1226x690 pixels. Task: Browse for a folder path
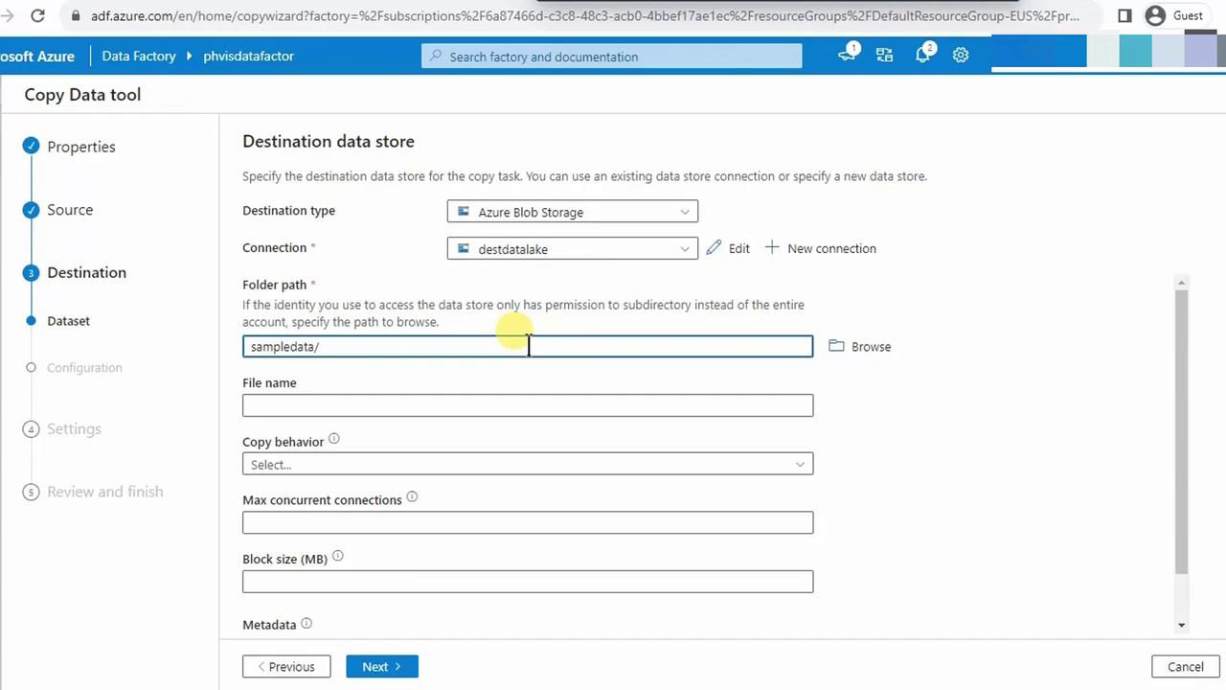tap(860, 347)
